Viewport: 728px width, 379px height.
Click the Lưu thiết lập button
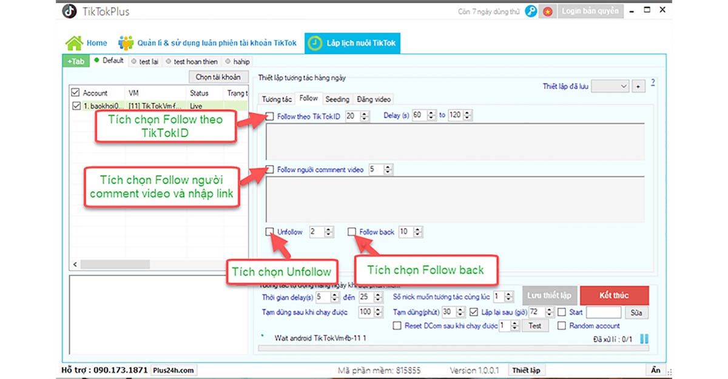[549, 295]
